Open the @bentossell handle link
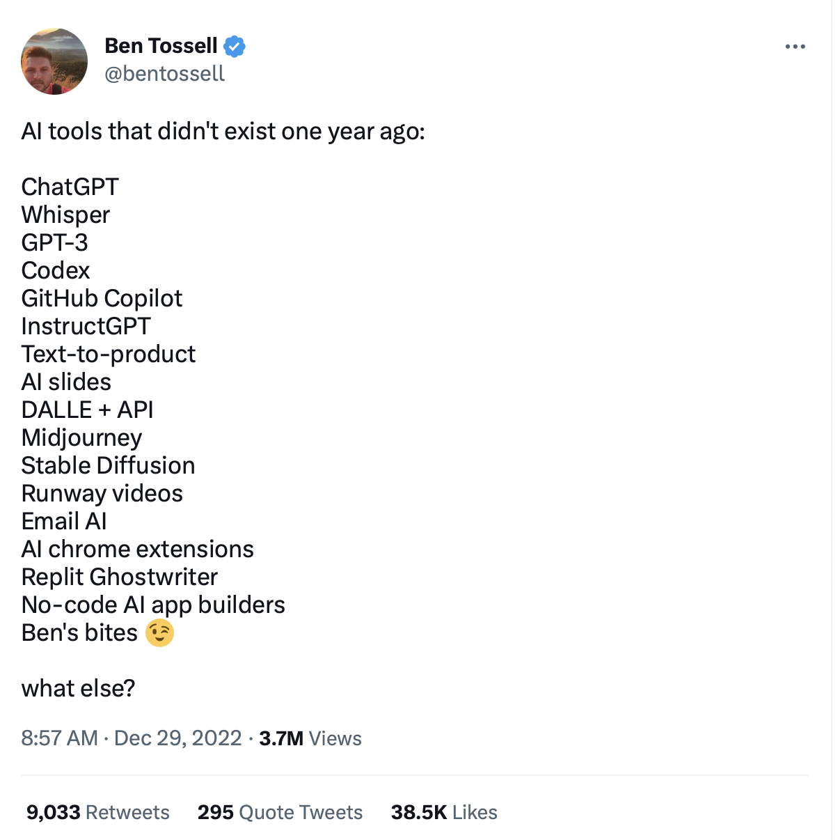 coord(164,74)
